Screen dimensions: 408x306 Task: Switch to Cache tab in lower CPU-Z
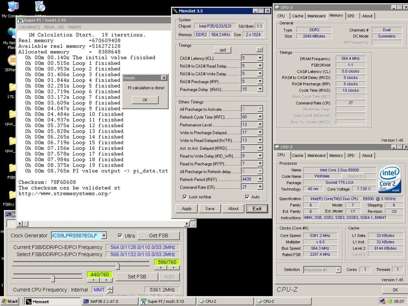point(298,156)
